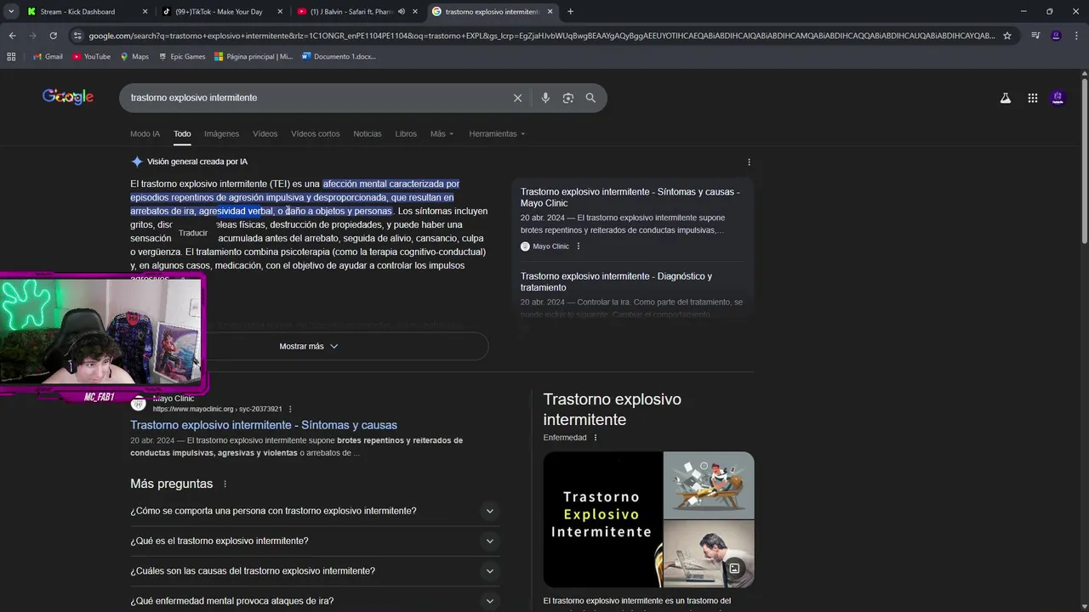Open Epic Games bookmark
Image resolution: width=1089 pixels, height=612 pixels.
pyautogui.click(x=181, y=56)
